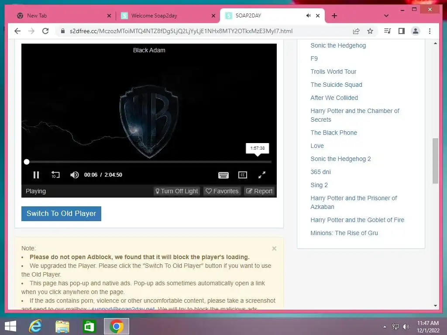Click scrollbar down arrow
447x335 pixels.
pyautogui.click(x=435, y=306)
